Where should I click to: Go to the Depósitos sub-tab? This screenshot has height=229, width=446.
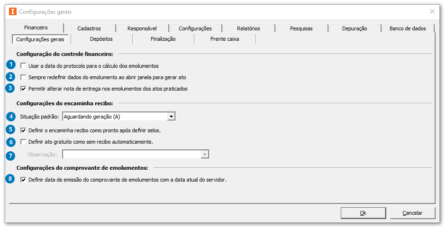(101, 39)
